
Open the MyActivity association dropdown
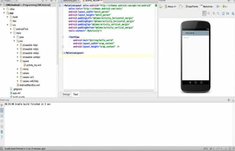(x=207, y=6)
